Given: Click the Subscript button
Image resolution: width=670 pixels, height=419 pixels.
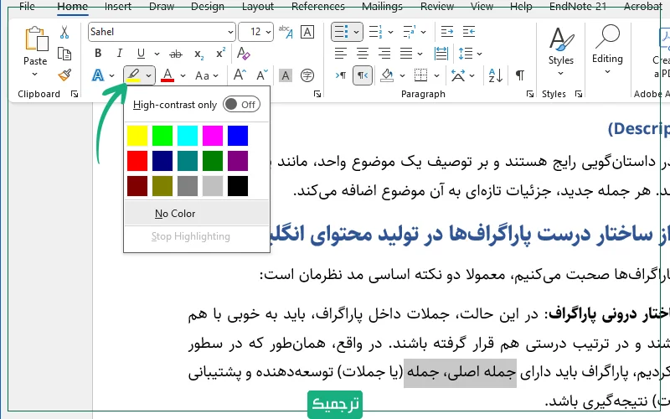Looking at the screenshot, I should (x=198, y=54).
